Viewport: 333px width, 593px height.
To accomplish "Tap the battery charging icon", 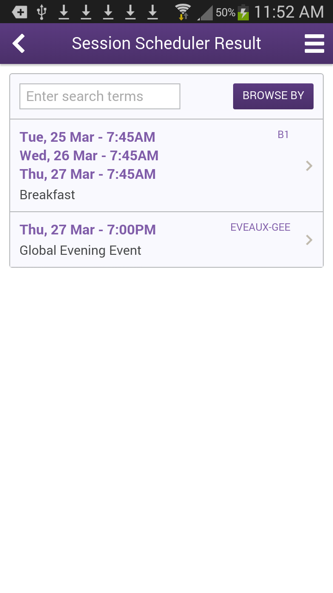I will coord(243,12).
